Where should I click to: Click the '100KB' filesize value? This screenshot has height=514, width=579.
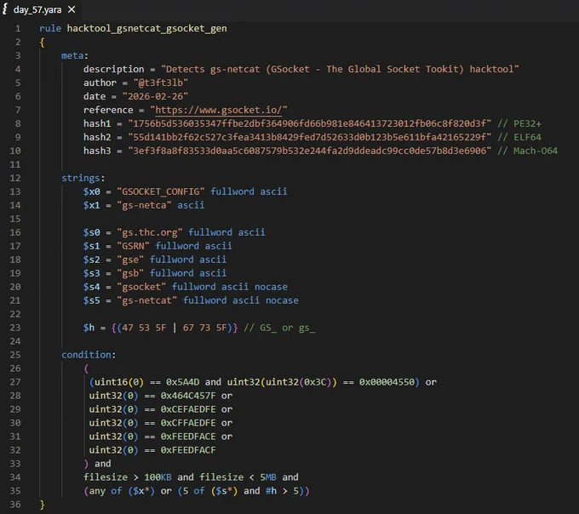[x=158, y=477]
